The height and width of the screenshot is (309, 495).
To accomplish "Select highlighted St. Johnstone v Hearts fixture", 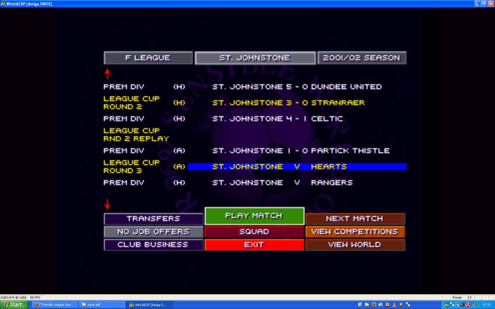I will (297, 167).
